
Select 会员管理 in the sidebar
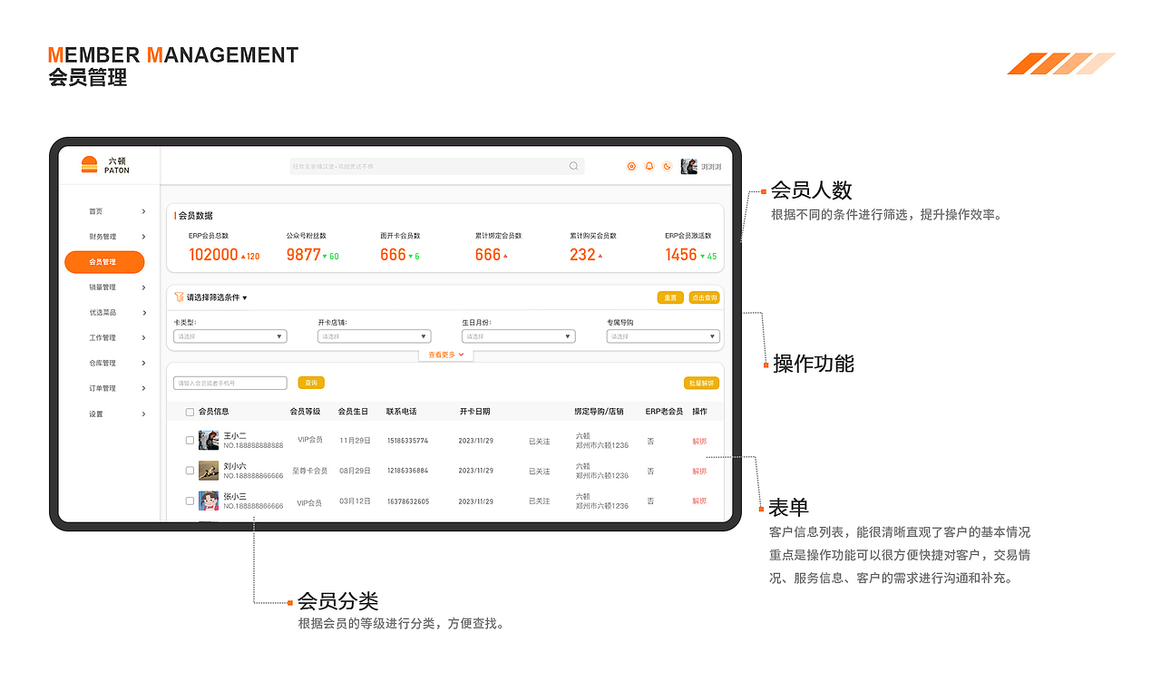pyautogui.click(x=104, y=262)
